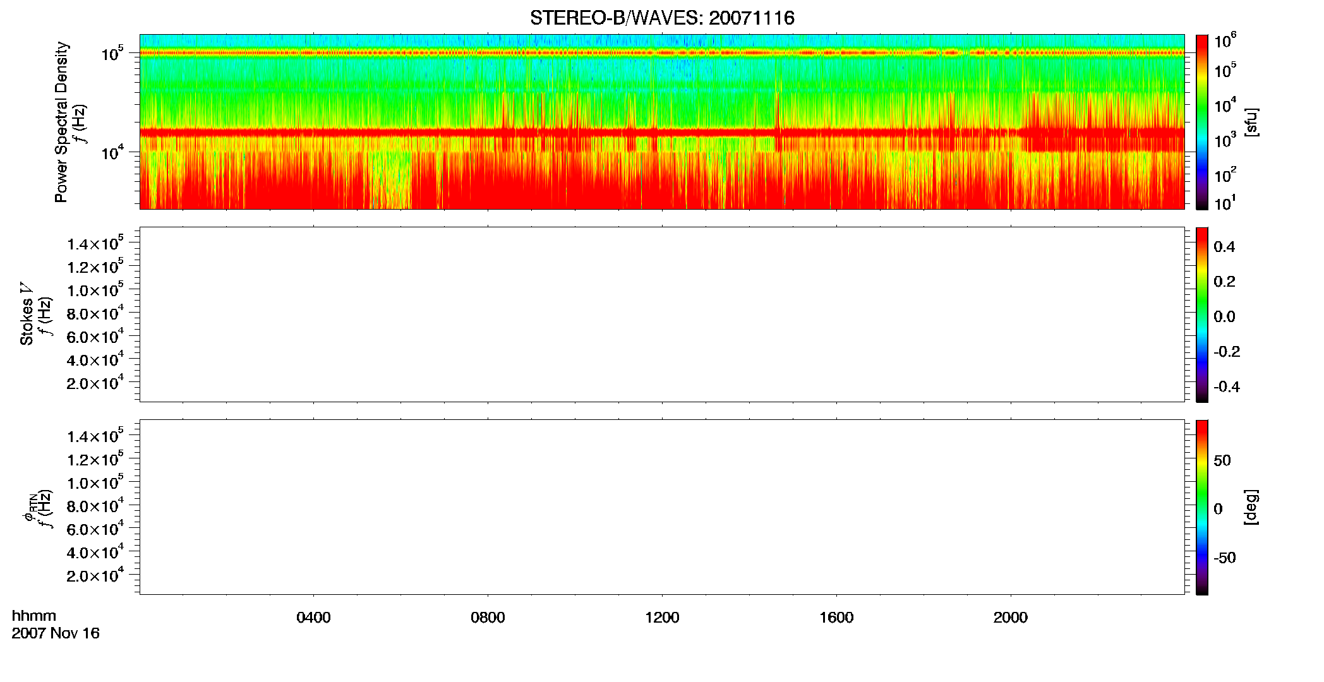Click the [deg] units label

coord(1251,507)
